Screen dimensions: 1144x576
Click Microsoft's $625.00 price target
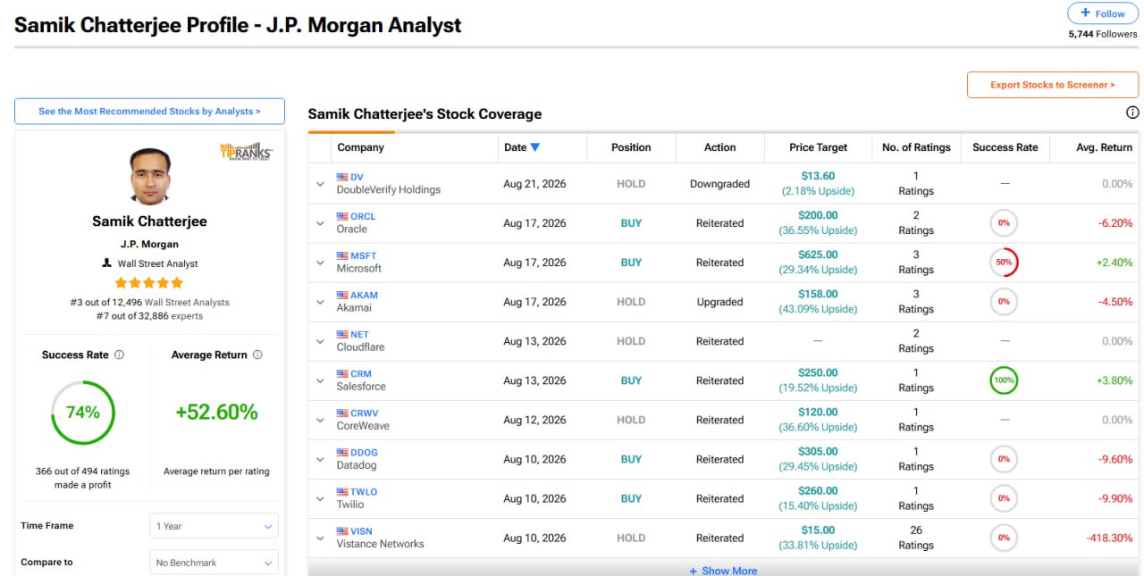point(818,255)
